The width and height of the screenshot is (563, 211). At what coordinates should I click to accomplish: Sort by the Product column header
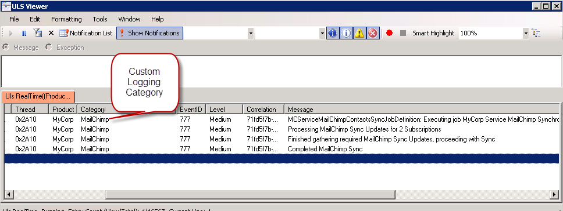63,110
